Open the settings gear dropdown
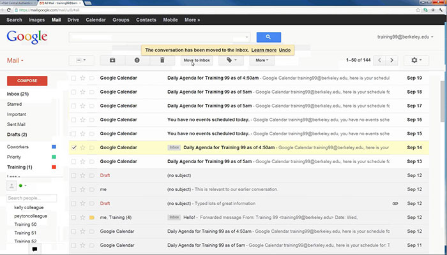447x255 pixels. pyautogui.click(x=416, y=61)
